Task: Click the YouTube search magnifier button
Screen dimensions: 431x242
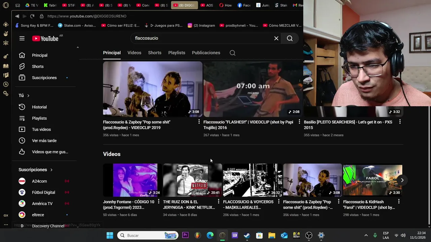Action: (290, 38)
